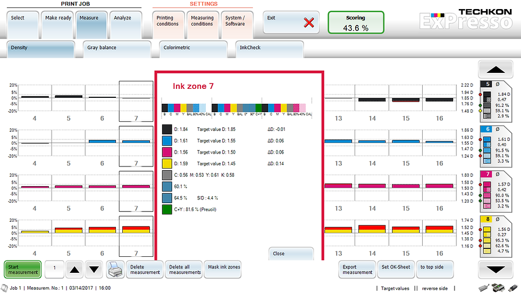Screen dimensions: 521x293
Task: Open the Analyze tab
Action: (x=125, y=25)
